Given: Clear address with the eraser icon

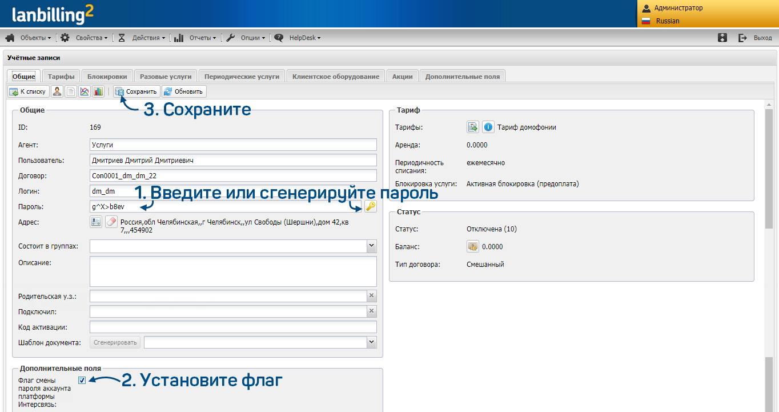Looking at the screenshot, I should tap(111, 222).
